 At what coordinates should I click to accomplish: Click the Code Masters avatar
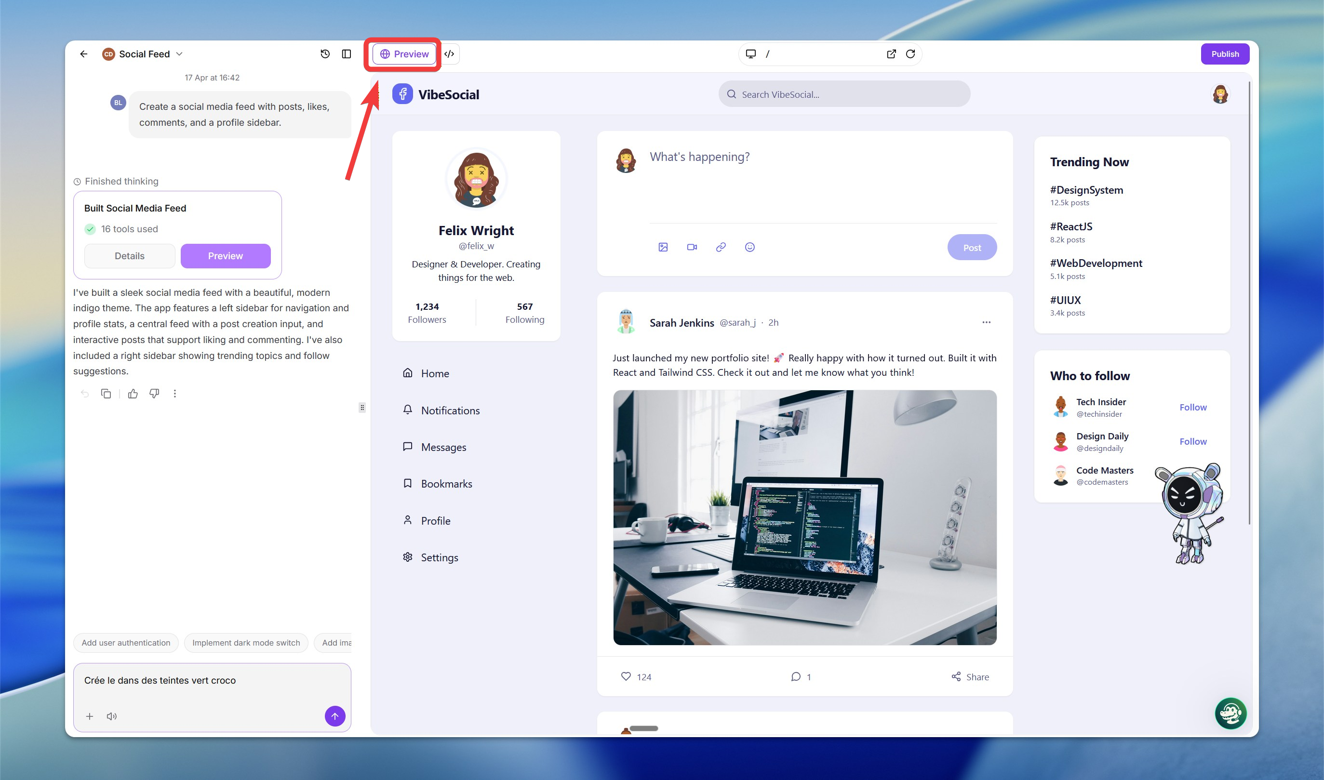click(1060, 476)
